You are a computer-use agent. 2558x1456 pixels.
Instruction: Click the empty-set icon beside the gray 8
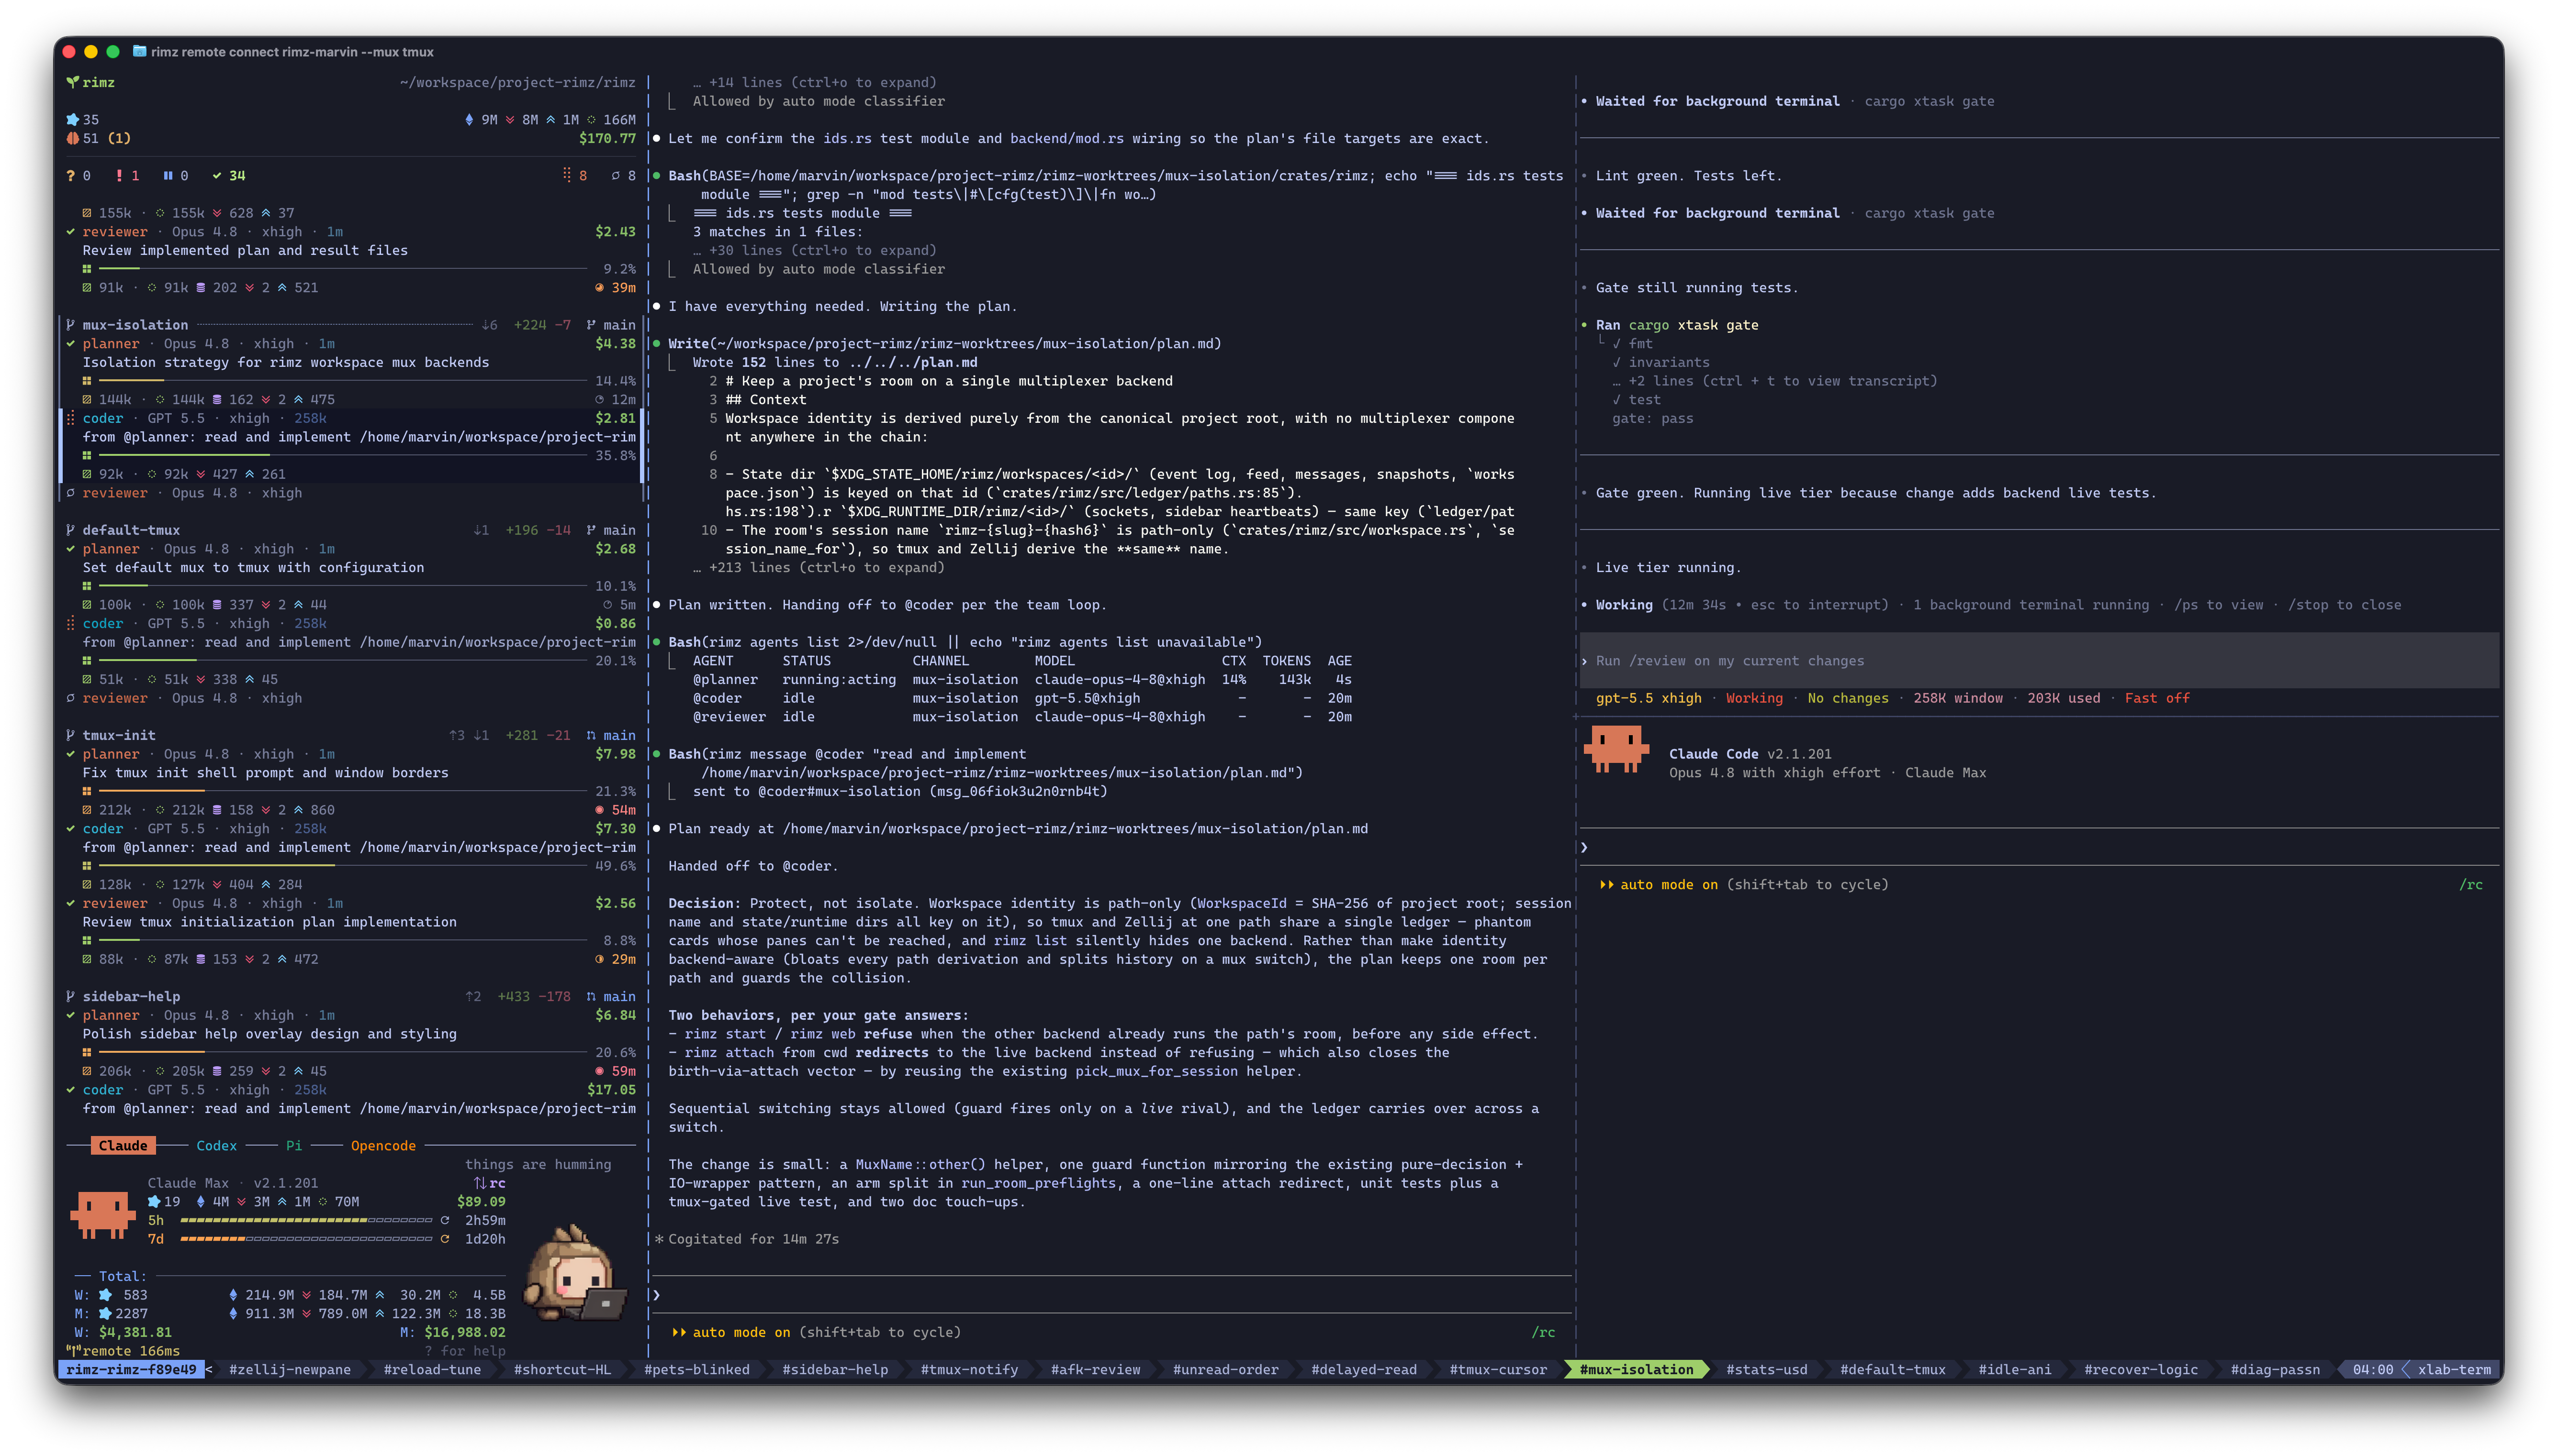[615, 175]
